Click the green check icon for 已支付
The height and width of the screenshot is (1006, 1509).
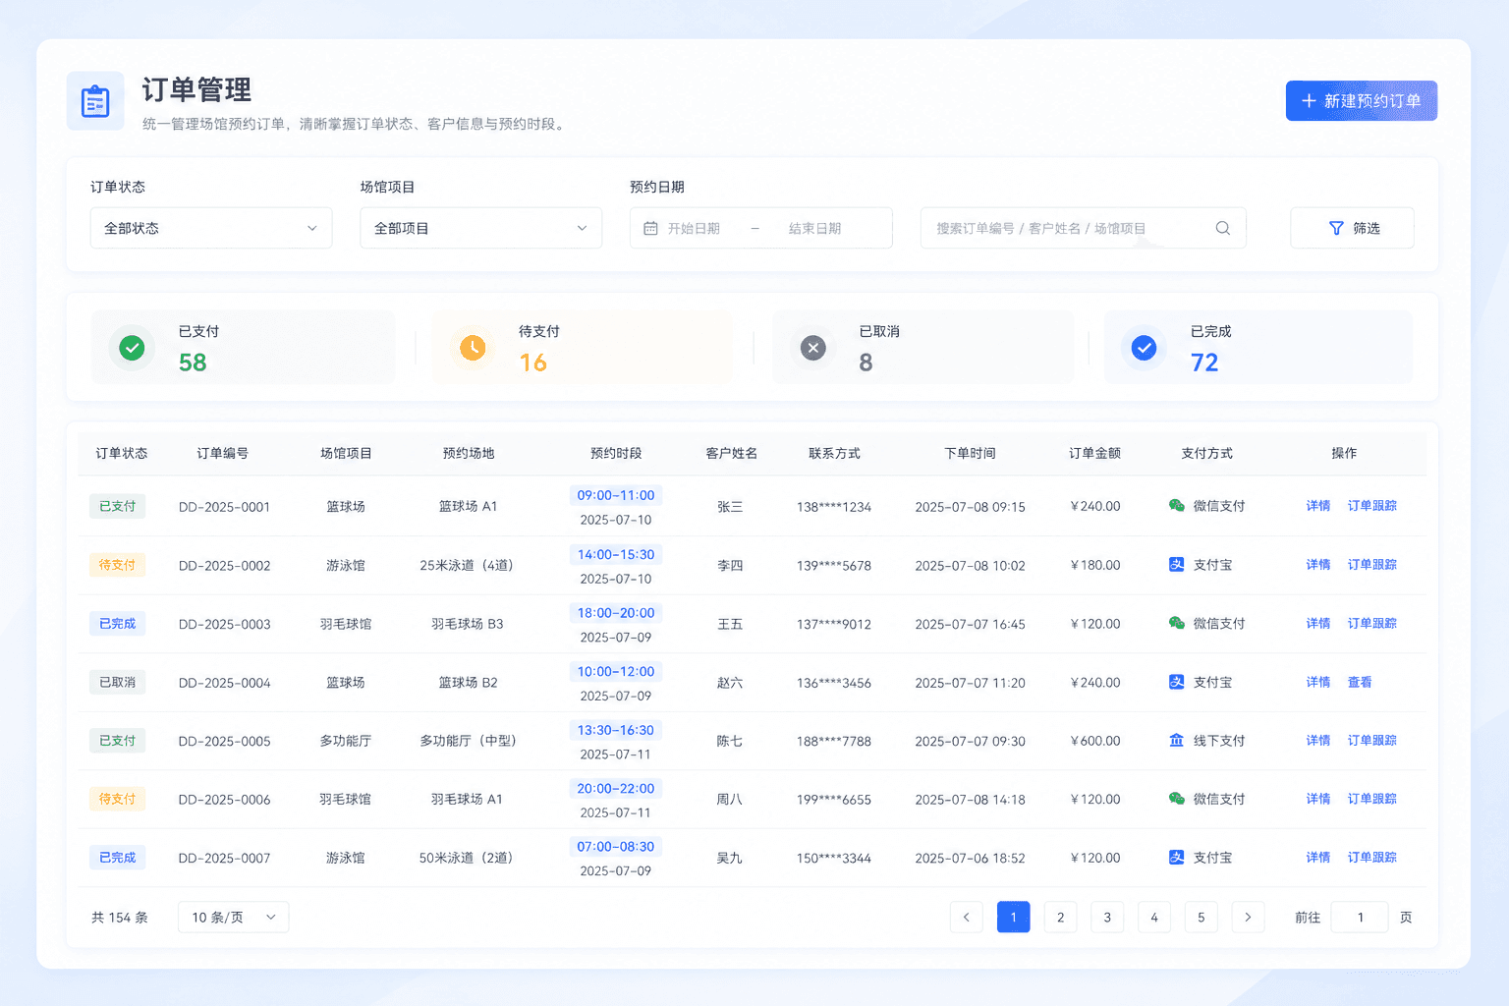pos(132,348)
